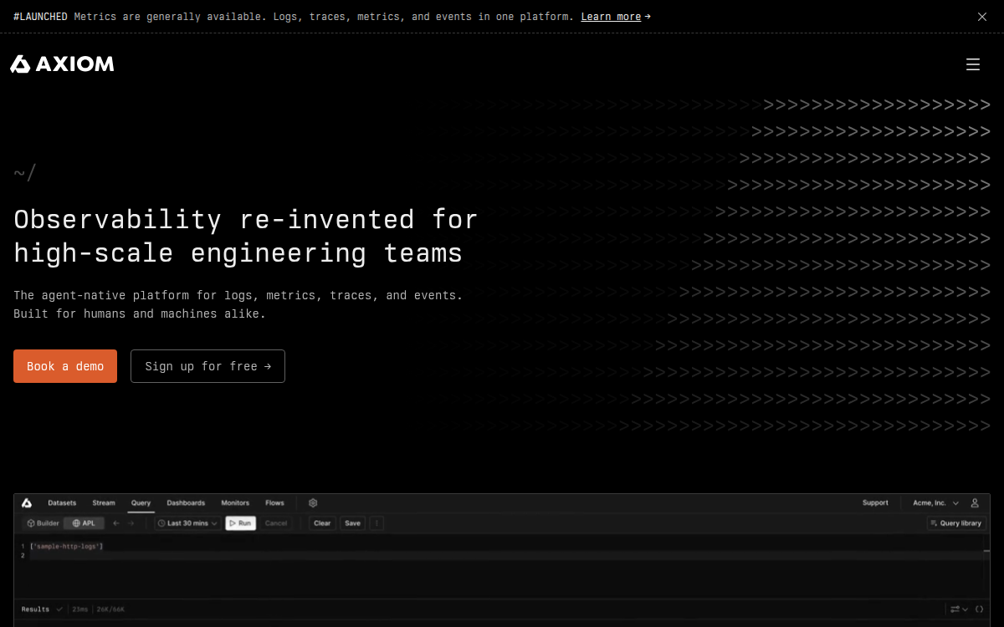Open the Dashboards tab
Screen dimensions: 1004x627
pyautogui.click(x=186, y=503)
